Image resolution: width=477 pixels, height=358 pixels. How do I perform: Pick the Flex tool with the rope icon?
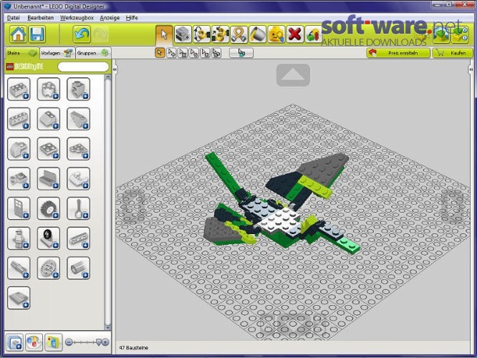point(238,34)
